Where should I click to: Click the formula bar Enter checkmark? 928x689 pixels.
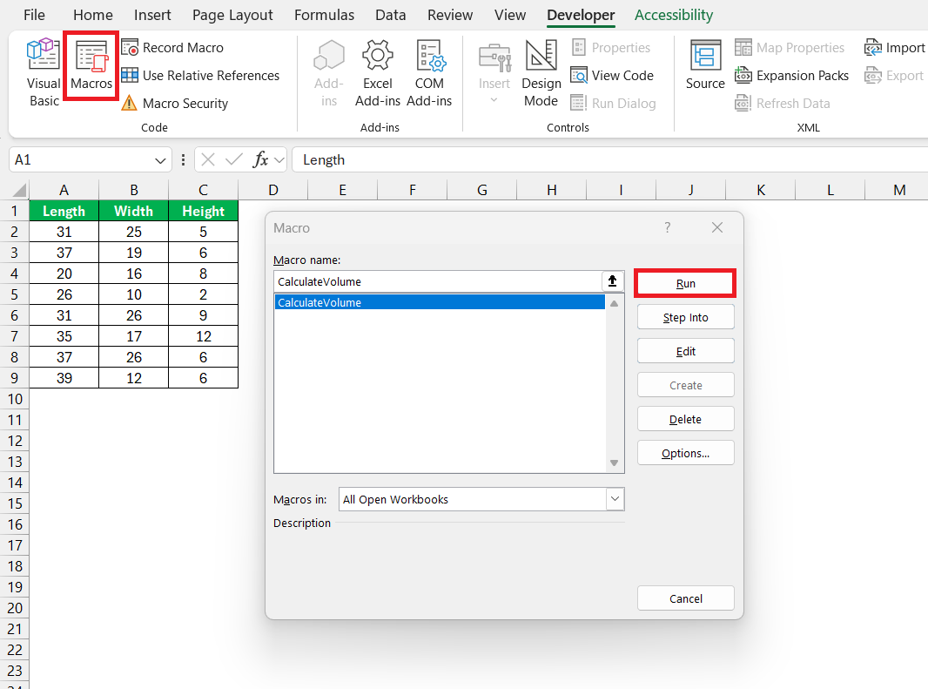pos(234,159)
